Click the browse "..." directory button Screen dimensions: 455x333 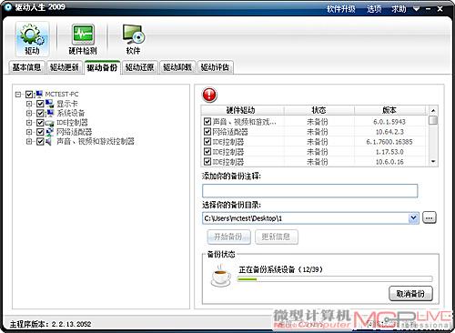pos(429,217)
